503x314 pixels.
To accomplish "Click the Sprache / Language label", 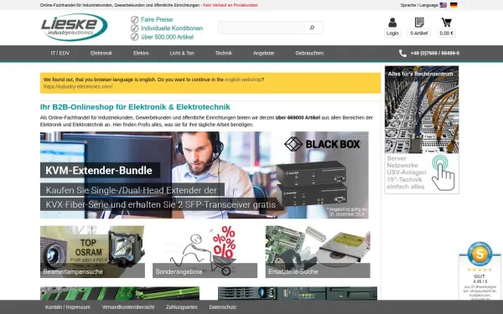I will [419, 5].
